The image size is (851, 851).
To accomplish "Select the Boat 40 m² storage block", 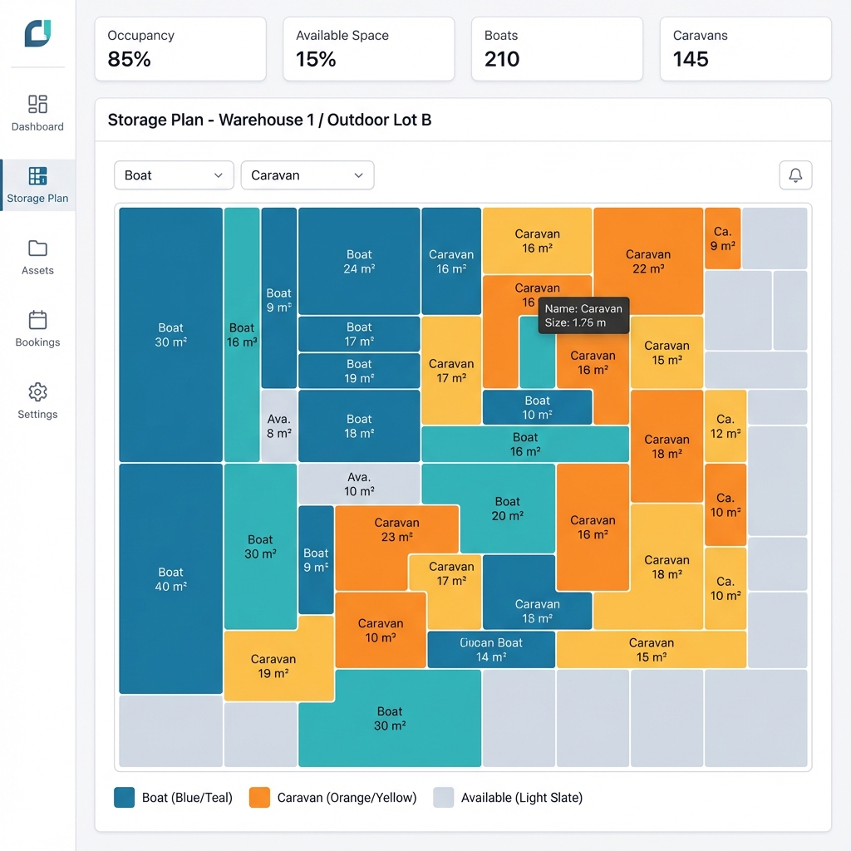I will [x=170, y=578].
